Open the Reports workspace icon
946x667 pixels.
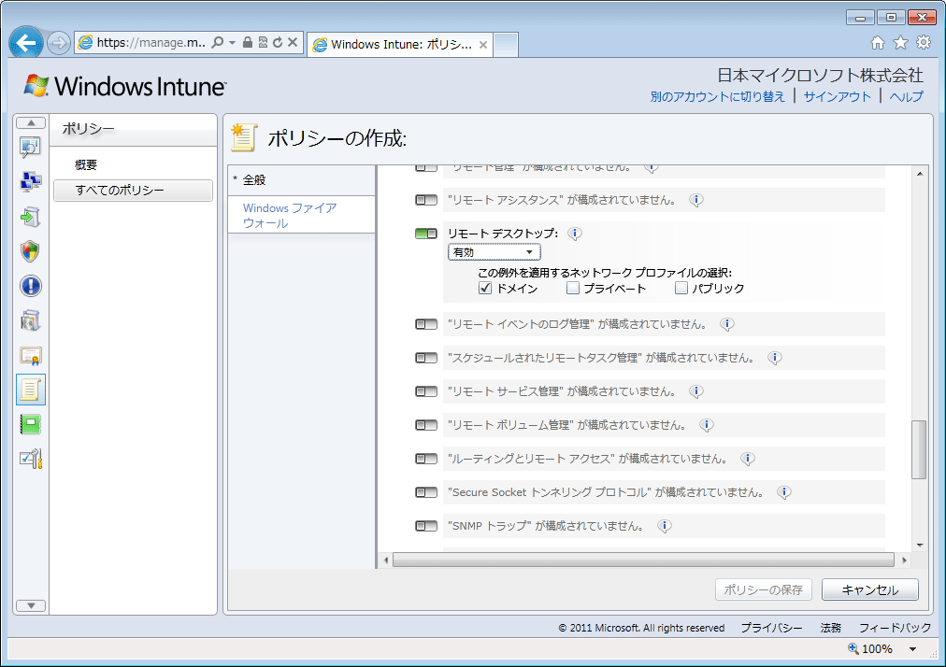point(30,424)
